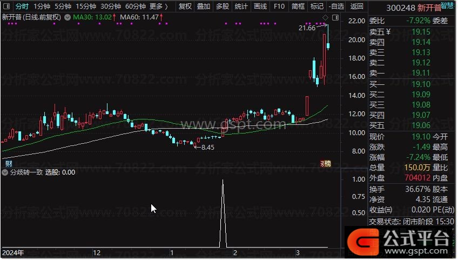Click the diamond icon above chart

tap(325, 17)
